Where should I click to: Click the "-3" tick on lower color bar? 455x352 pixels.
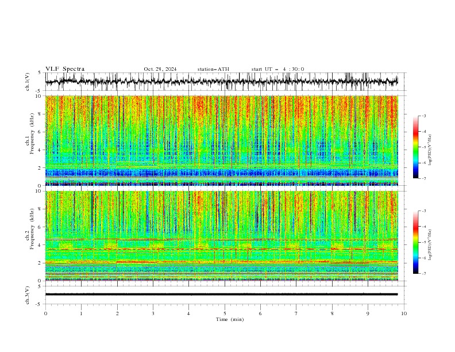pyautogui.click(x=423, y=211)
